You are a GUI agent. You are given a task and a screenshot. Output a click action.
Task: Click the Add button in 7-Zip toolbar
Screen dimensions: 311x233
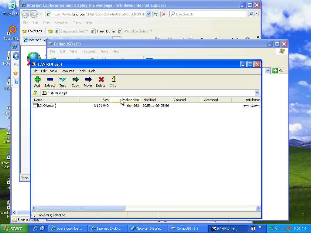click(x=37, y=82)
